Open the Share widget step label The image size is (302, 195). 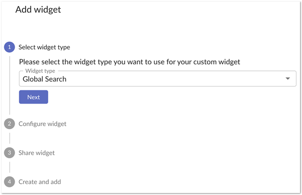click(x=37, y=153)
